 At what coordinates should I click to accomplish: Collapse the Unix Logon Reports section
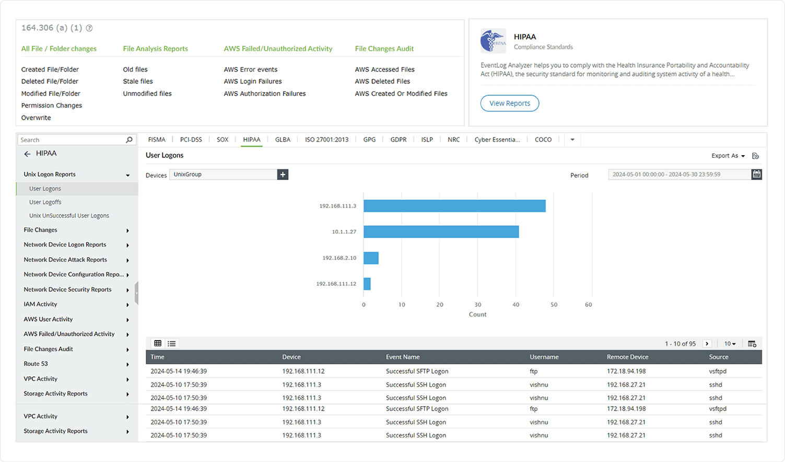127,174
